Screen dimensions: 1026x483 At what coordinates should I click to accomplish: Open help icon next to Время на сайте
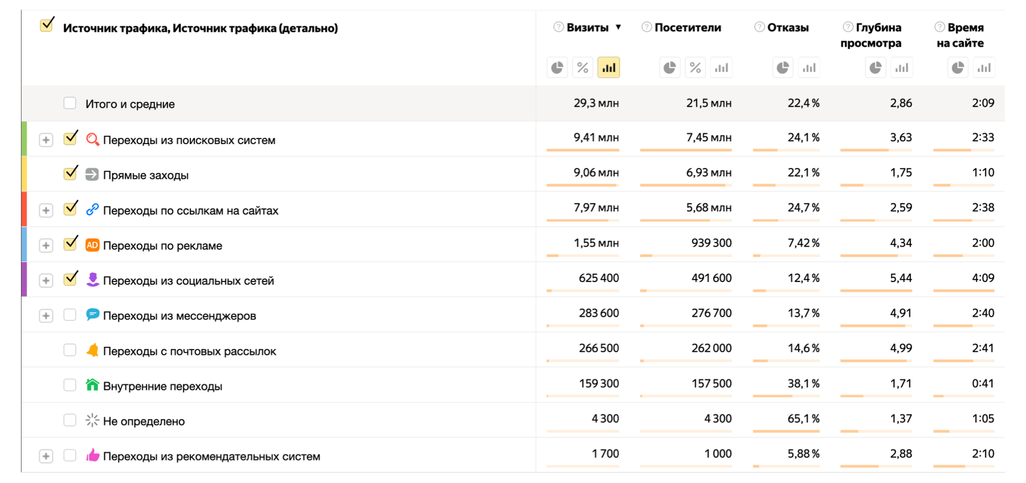point(939,27)
